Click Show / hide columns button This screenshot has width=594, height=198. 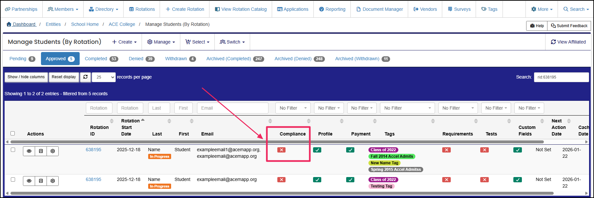tap(26, 77)
